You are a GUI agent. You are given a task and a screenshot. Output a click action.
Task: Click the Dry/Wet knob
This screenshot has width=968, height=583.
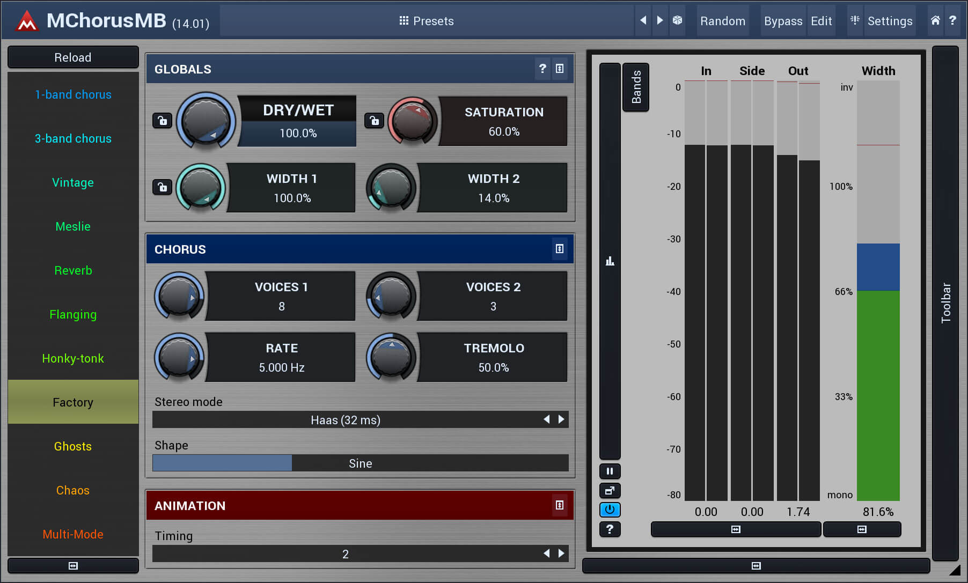pos(206,120)
